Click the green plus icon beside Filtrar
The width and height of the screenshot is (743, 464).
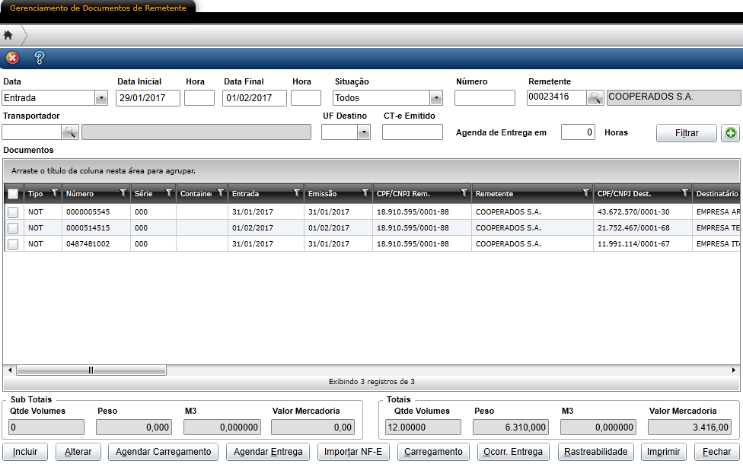tap(730, 133)
